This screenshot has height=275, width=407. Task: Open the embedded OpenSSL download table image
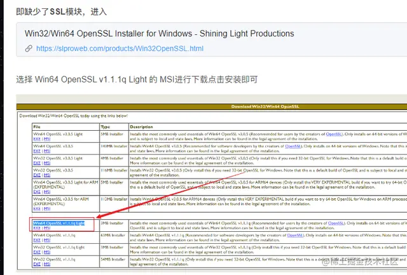coord(212,183)
